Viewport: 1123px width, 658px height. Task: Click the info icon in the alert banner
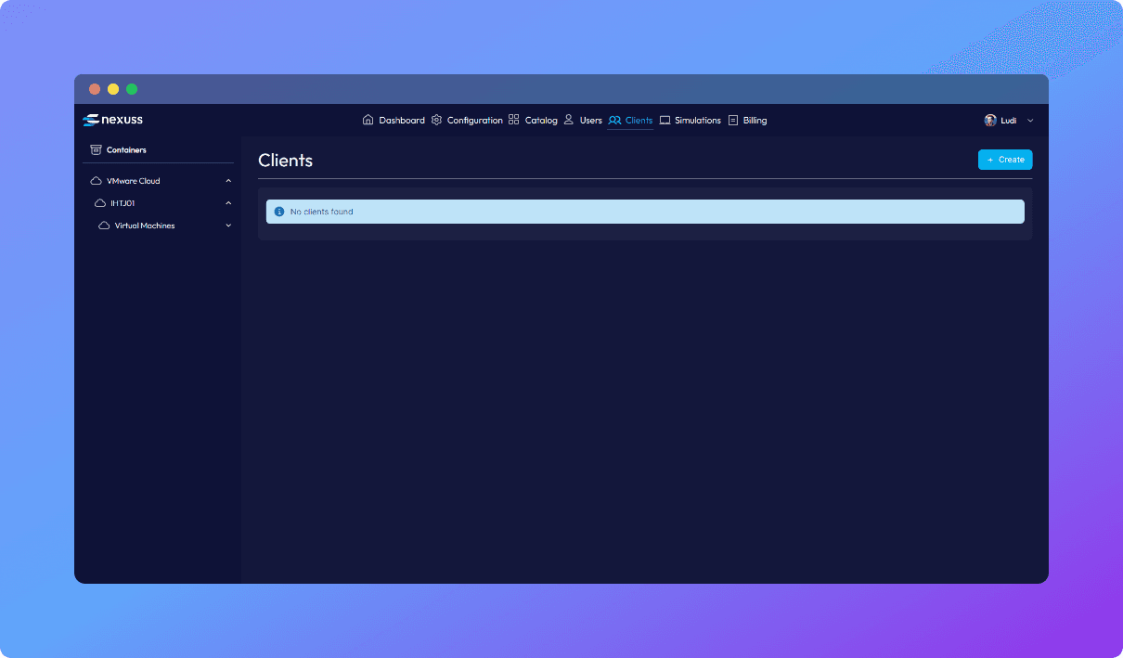(279, 212)
